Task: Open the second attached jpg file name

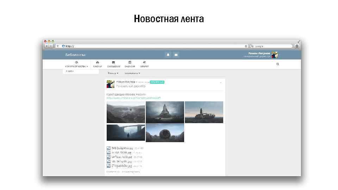Action: (x=121, y=152)
